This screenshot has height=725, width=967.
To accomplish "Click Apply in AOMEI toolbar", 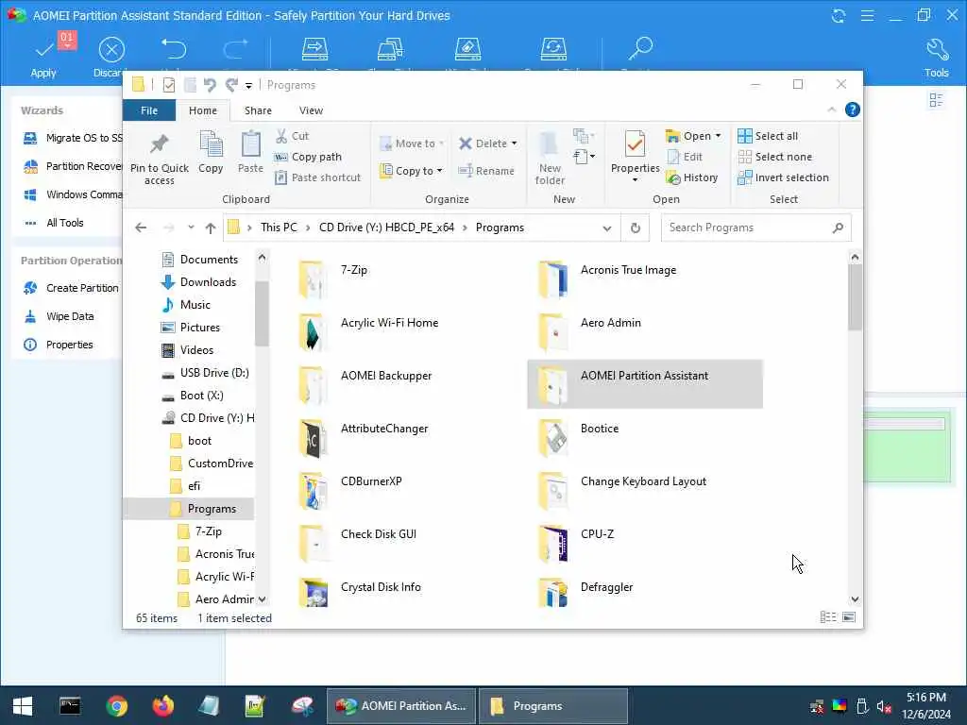I will click(43, 59).
